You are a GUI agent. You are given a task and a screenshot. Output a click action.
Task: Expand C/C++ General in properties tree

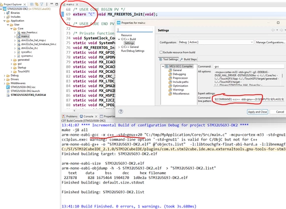click(119, 47)
